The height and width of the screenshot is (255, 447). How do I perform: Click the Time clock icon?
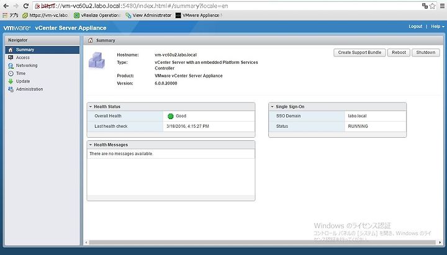tap(11, 73)
